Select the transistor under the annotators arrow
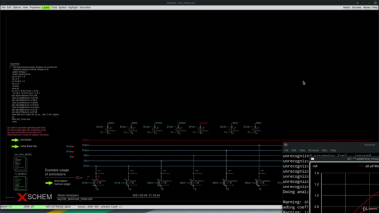This screenshot has height=213, width=379. pyautogui.click(x=95, y=183)
